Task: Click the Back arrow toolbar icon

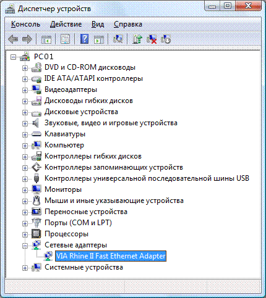Action: coord(13,39)
